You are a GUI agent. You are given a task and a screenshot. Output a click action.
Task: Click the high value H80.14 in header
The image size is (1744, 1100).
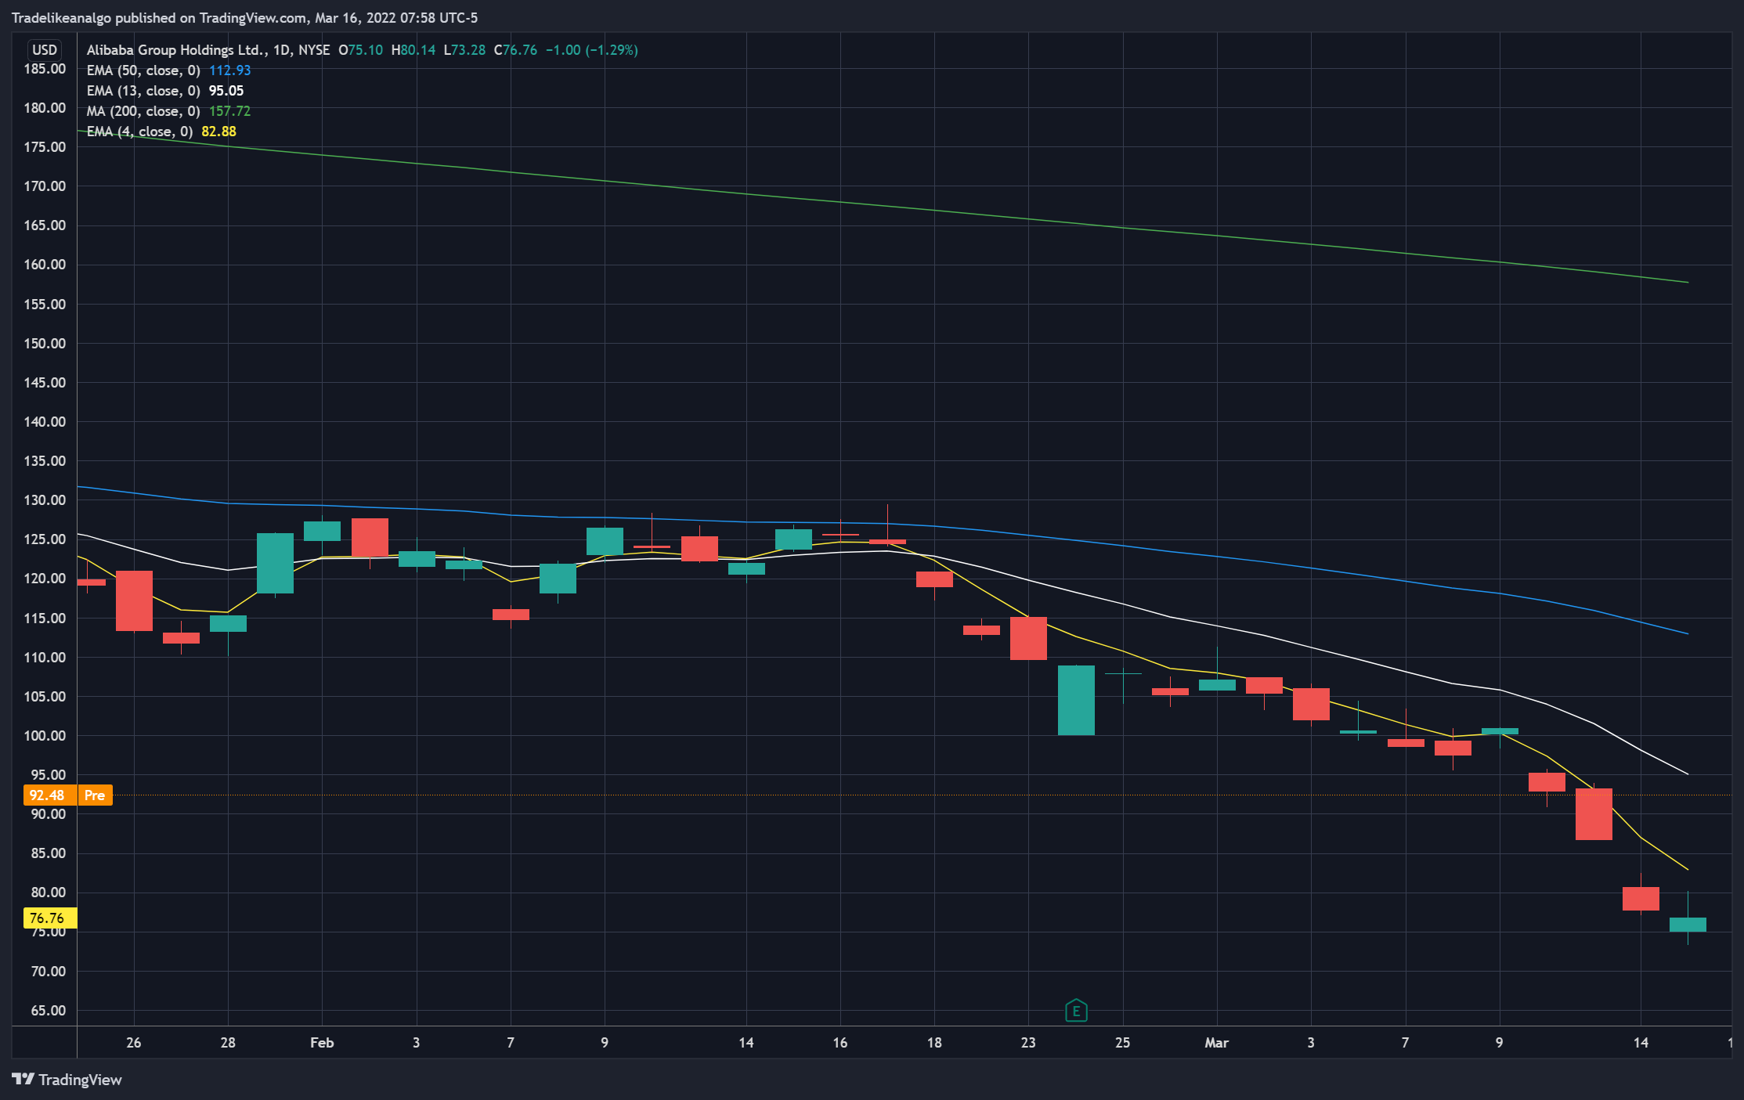click(413, 50)
